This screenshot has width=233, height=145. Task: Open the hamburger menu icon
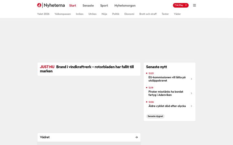click(194, 5)
